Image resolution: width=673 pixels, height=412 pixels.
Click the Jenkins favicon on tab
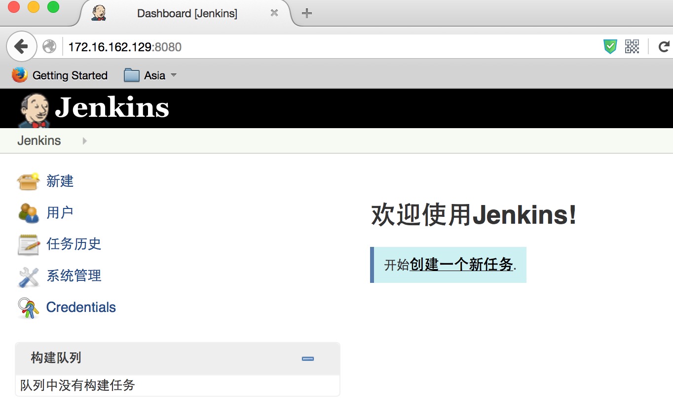[99, 13]
